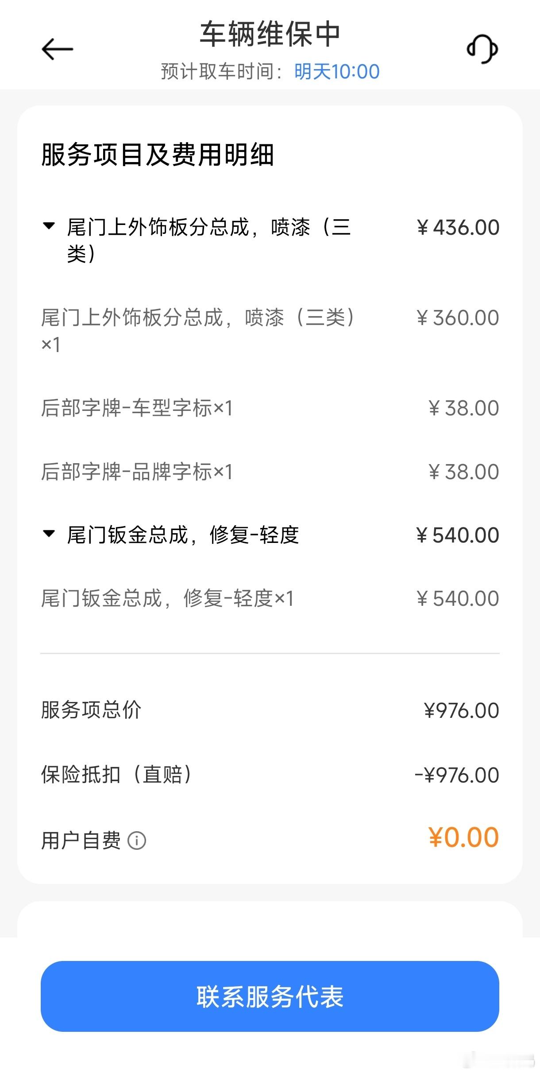Select 喷漆（三类）×1 sub-item at ¥360.00

click(270, 330)
